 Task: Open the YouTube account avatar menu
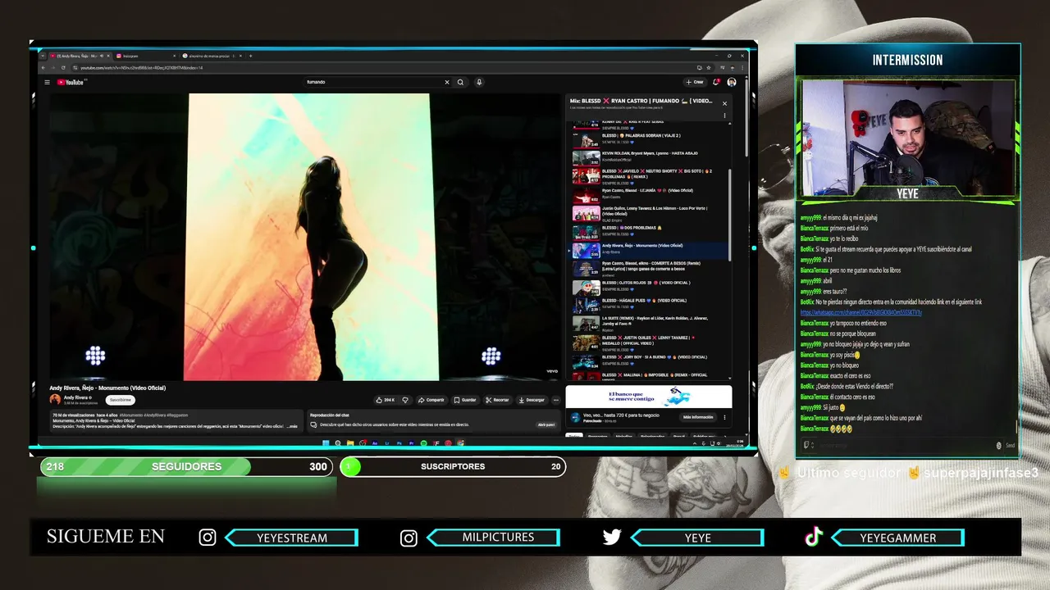pos(732,82)
